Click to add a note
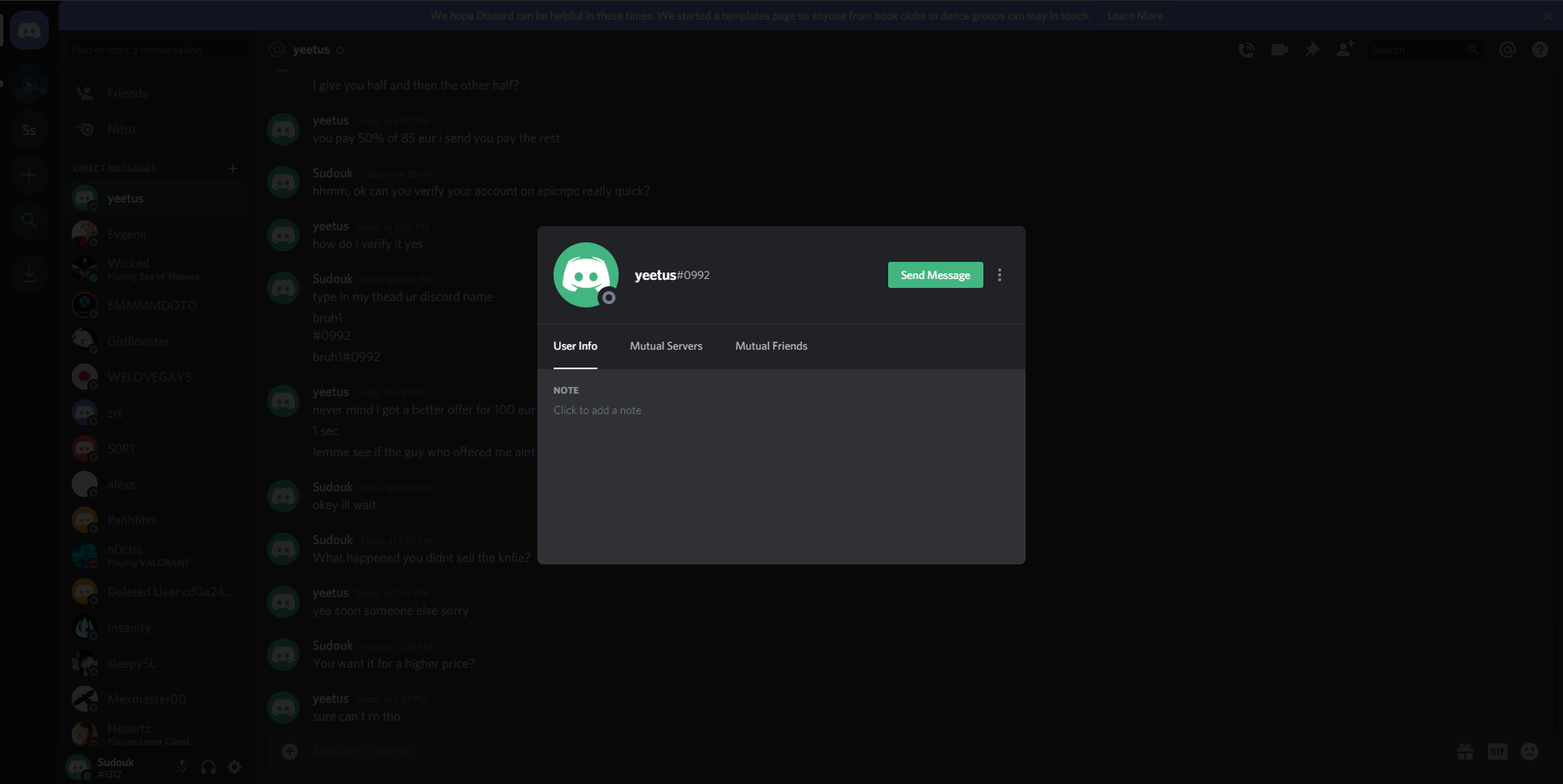 (598, 411)
